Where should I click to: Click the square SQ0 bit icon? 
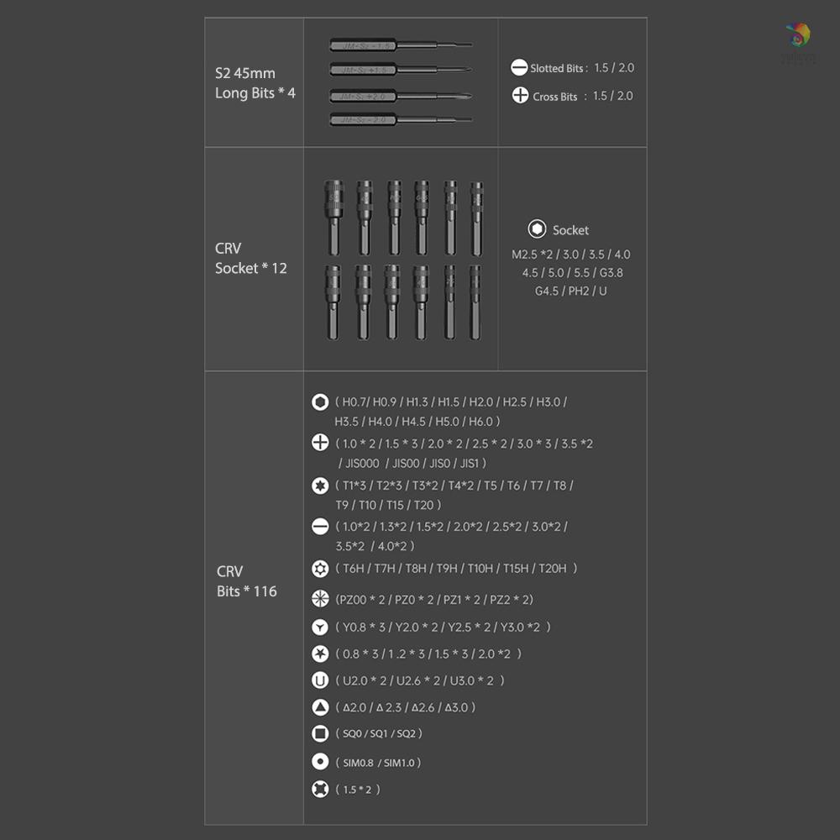click(x=320, y=733)
